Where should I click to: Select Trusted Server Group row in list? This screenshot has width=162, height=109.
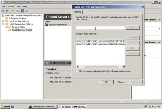click(x=57, y=25)
